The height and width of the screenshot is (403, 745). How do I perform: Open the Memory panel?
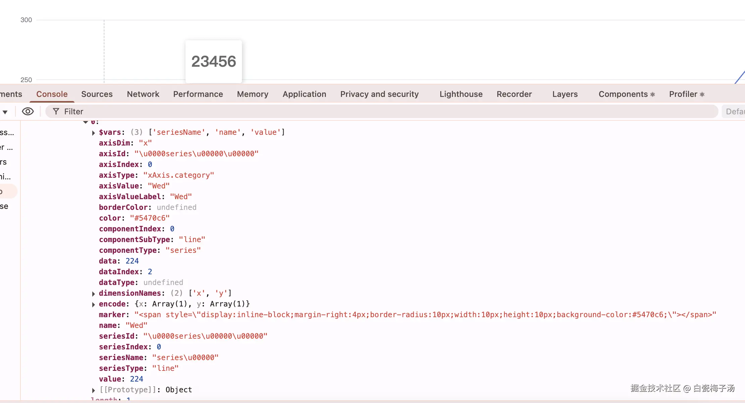252,94
